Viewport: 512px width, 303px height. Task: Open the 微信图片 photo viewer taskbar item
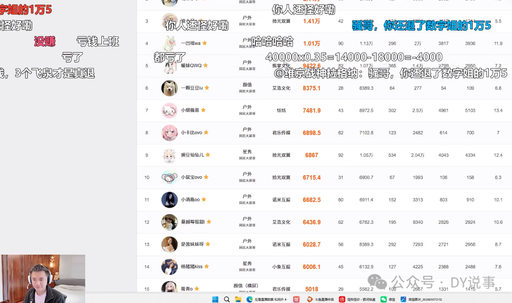point(421,299)
